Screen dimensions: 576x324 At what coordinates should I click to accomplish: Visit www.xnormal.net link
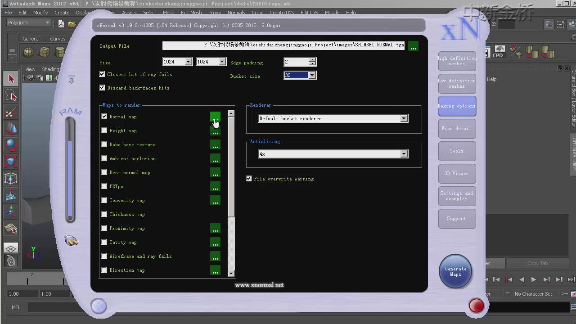pos(259,285)
